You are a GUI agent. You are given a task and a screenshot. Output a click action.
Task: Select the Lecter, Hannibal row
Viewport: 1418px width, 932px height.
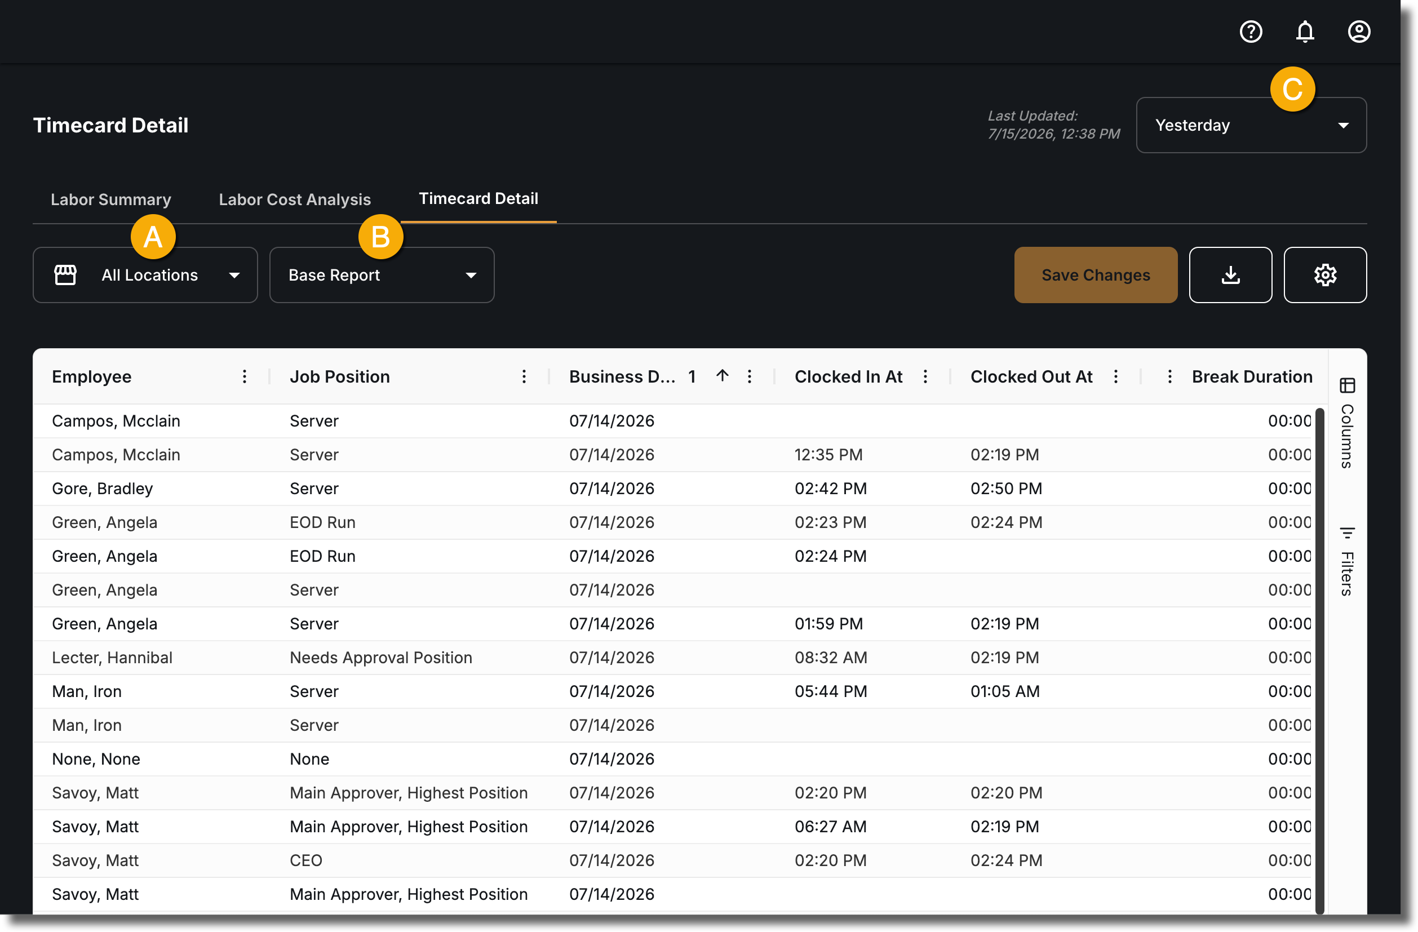(x=675, y=658)
